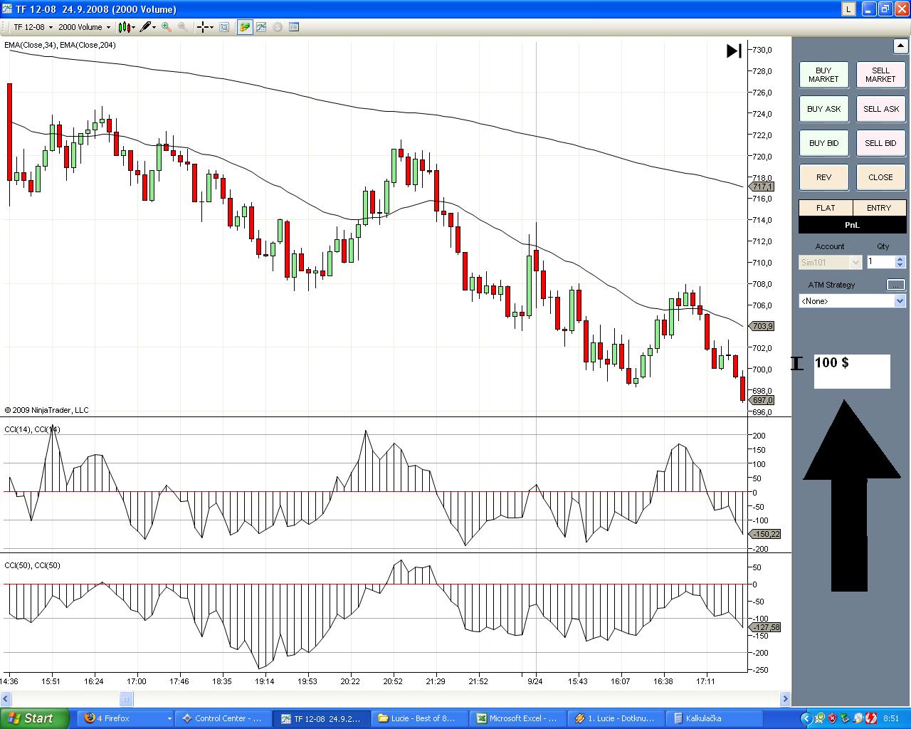Image resolution: width=911 pixels, height=729 pixels.
Task: Click the PnL display bar
Action: point(853,225)
